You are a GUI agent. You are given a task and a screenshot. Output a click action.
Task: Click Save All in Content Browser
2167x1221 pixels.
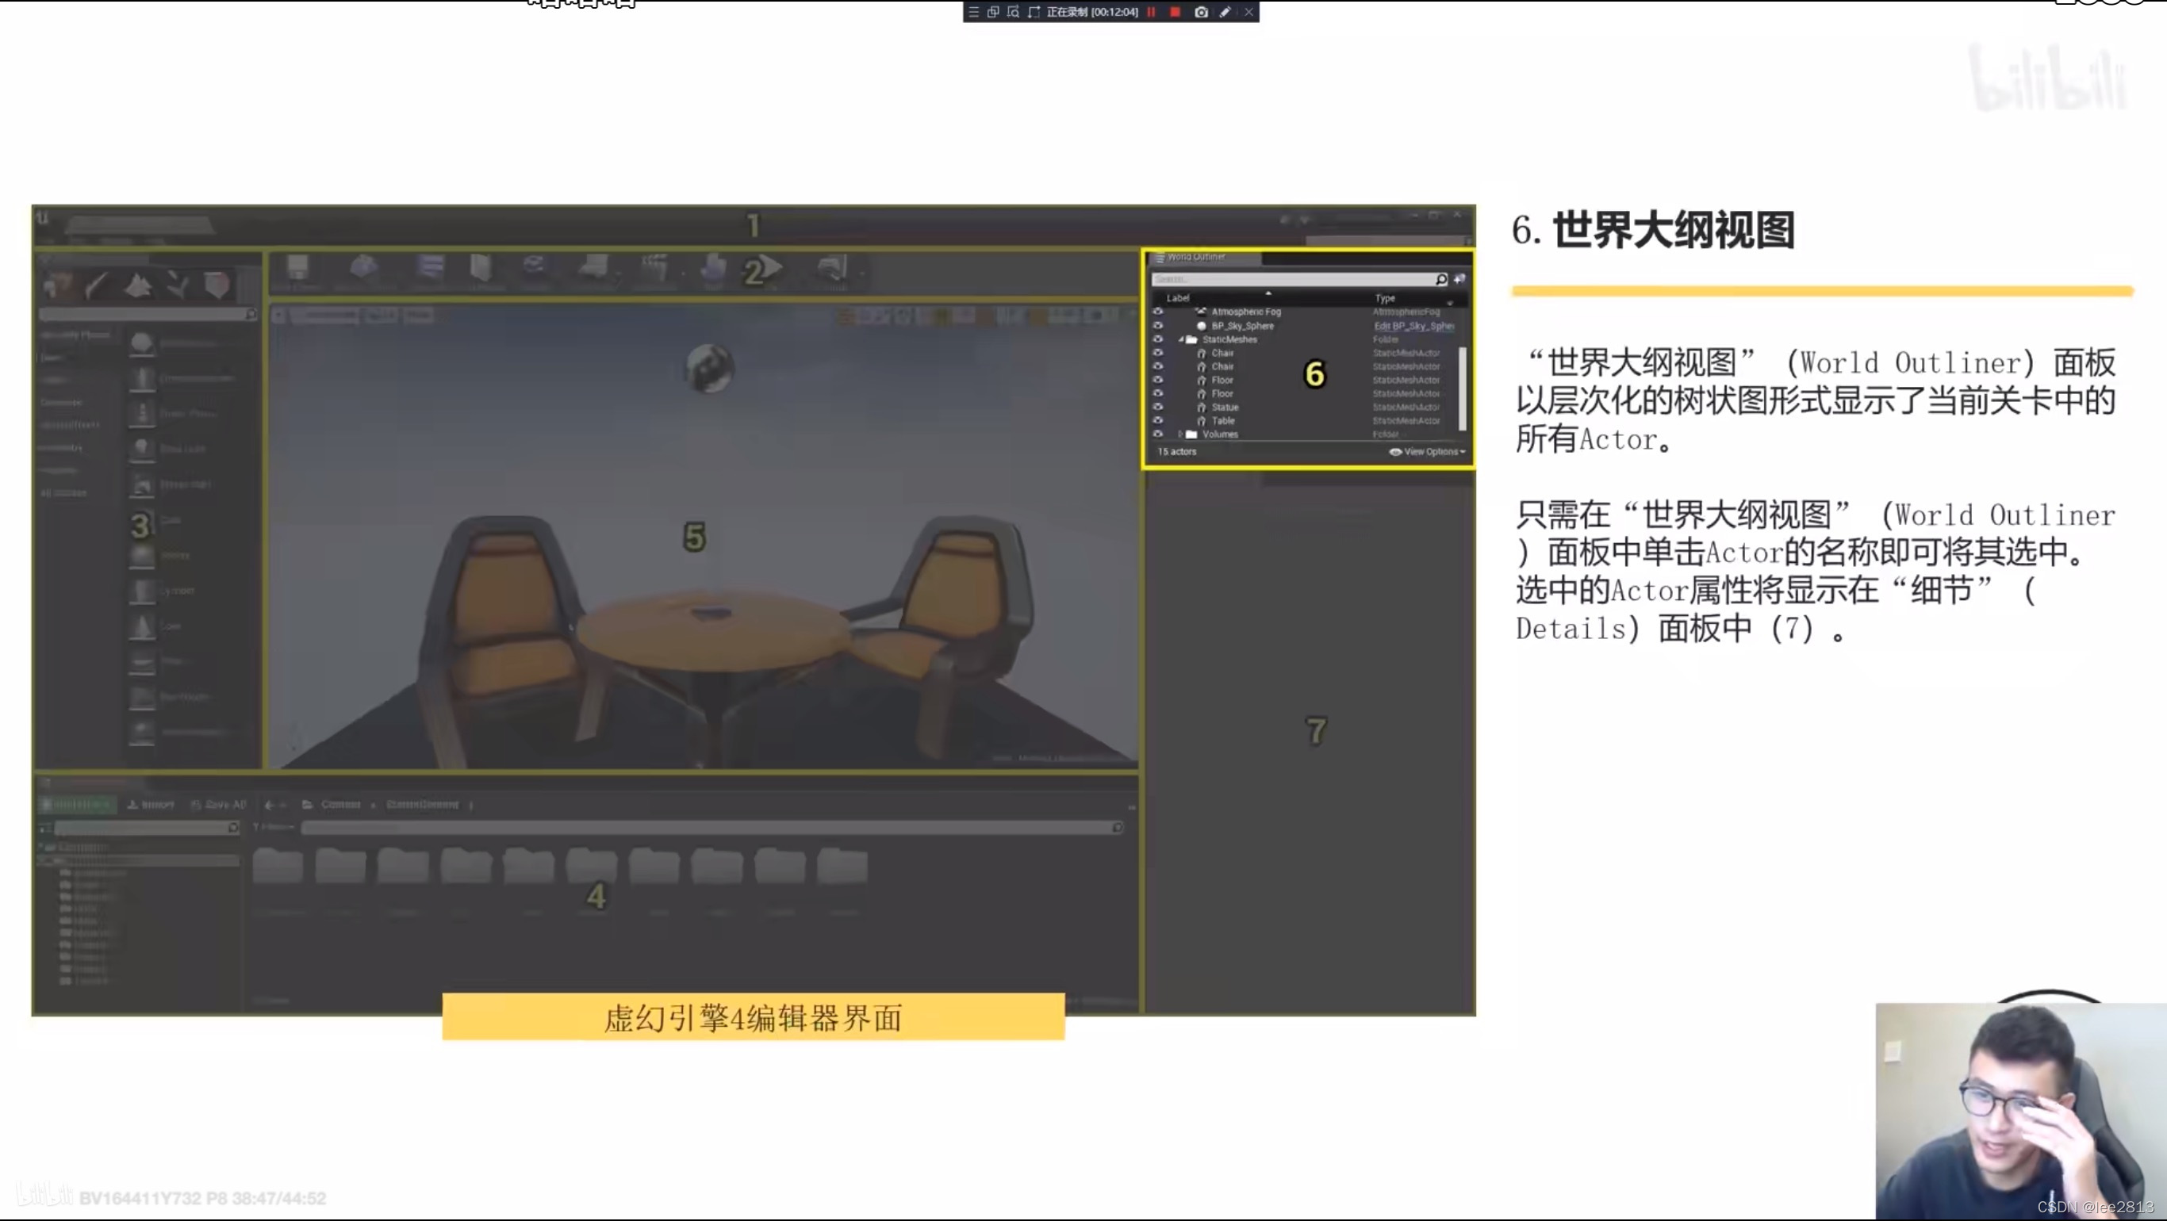coord(219,805)
